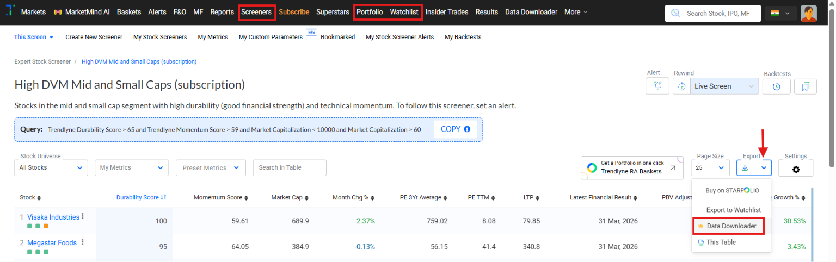The width and height of the screenshot is (836, 262).
Task: Open the India flag country dropdown
Action: click(x=780, y=14)
